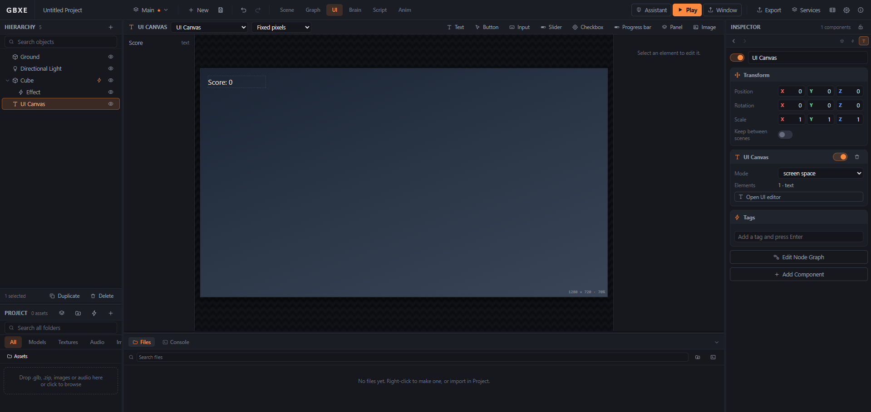Hide the Ground object with its eye icon
Viewport: 871px width, 412px height.
111,57
